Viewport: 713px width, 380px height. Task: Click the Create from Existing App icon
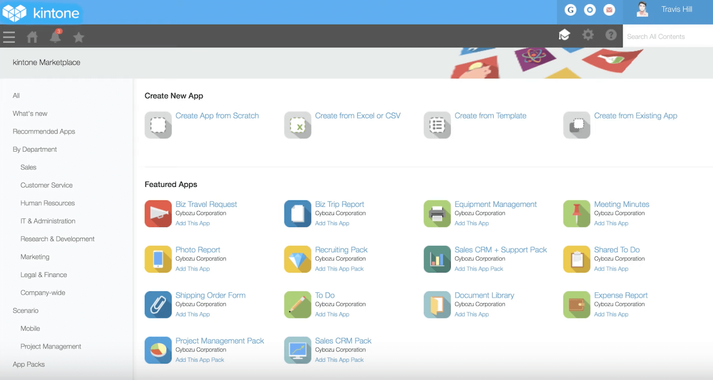[x=577, y=125]
